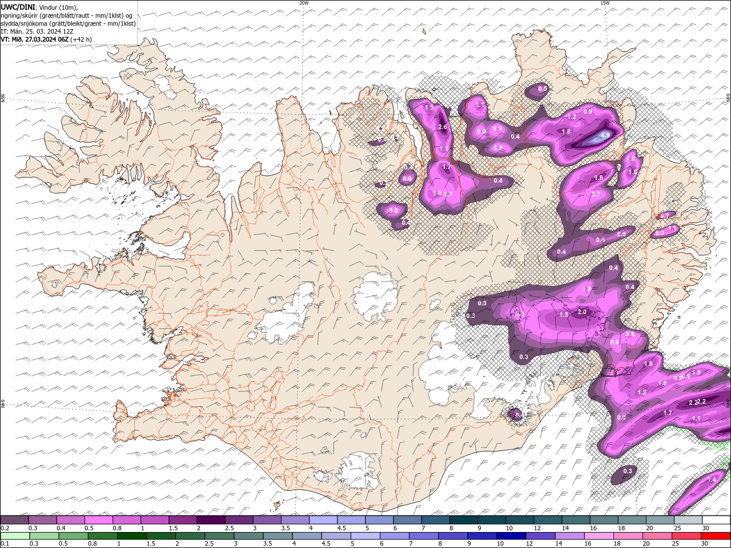Image resolution: width=731 pixels, height=548 pixels.
Task: Pick the pale green lower swatch between 0.1 and 0.3
Action: [x=15, y=536]
